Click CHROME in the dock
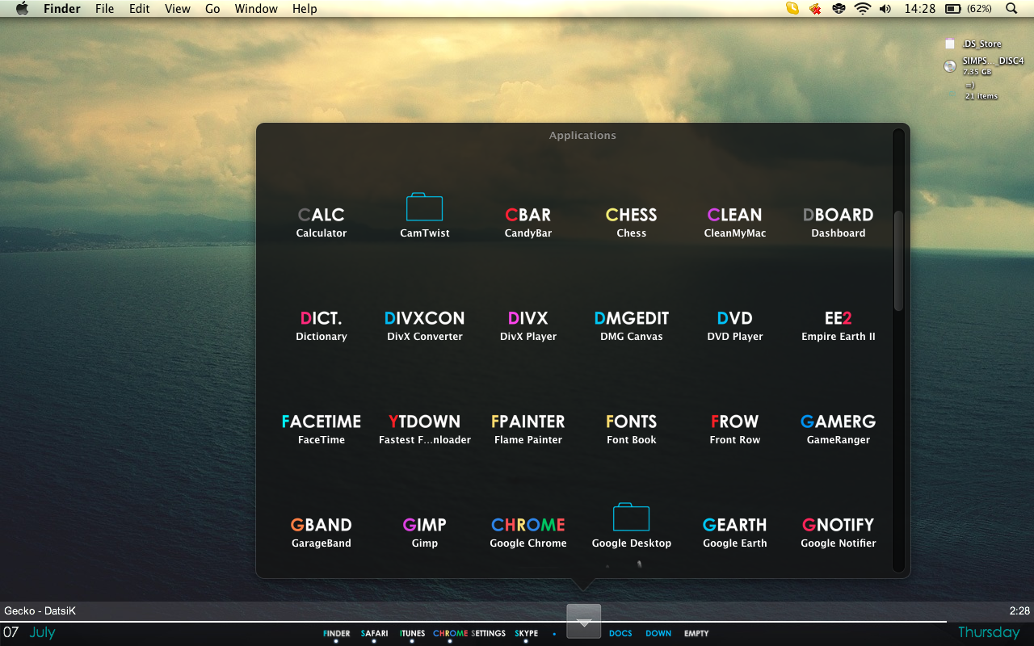This screenshot has height=646, width=1034. [x=450, y=634]
